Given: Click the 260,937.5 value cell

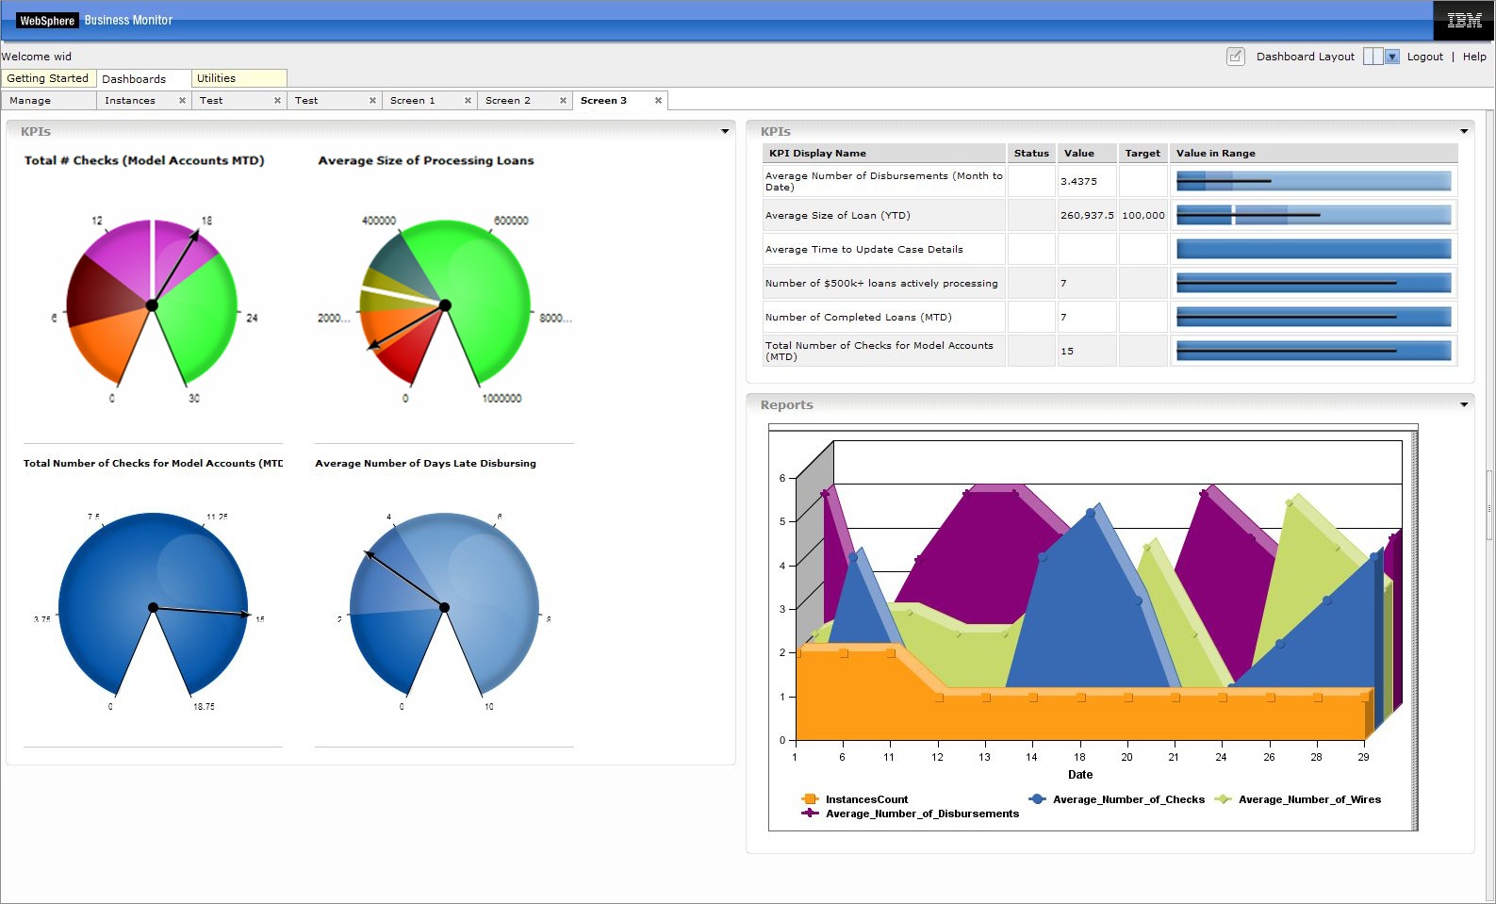Looking at the screenshot, I should (1087, 215).
